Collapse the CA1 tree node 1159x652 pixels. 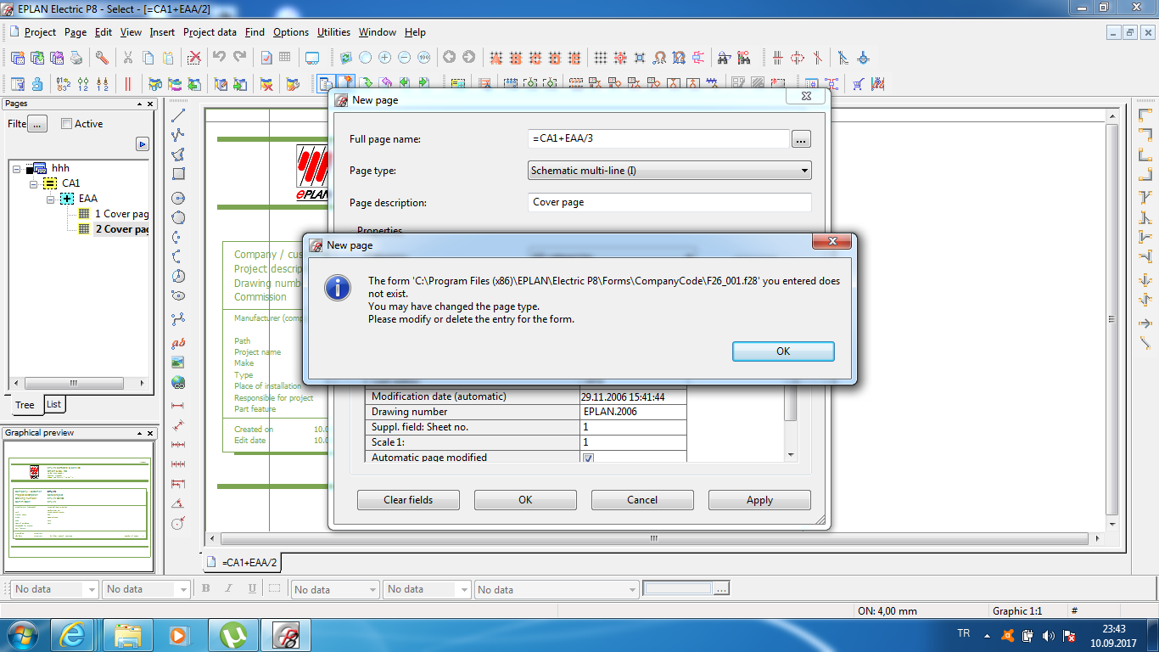(34, 183)
